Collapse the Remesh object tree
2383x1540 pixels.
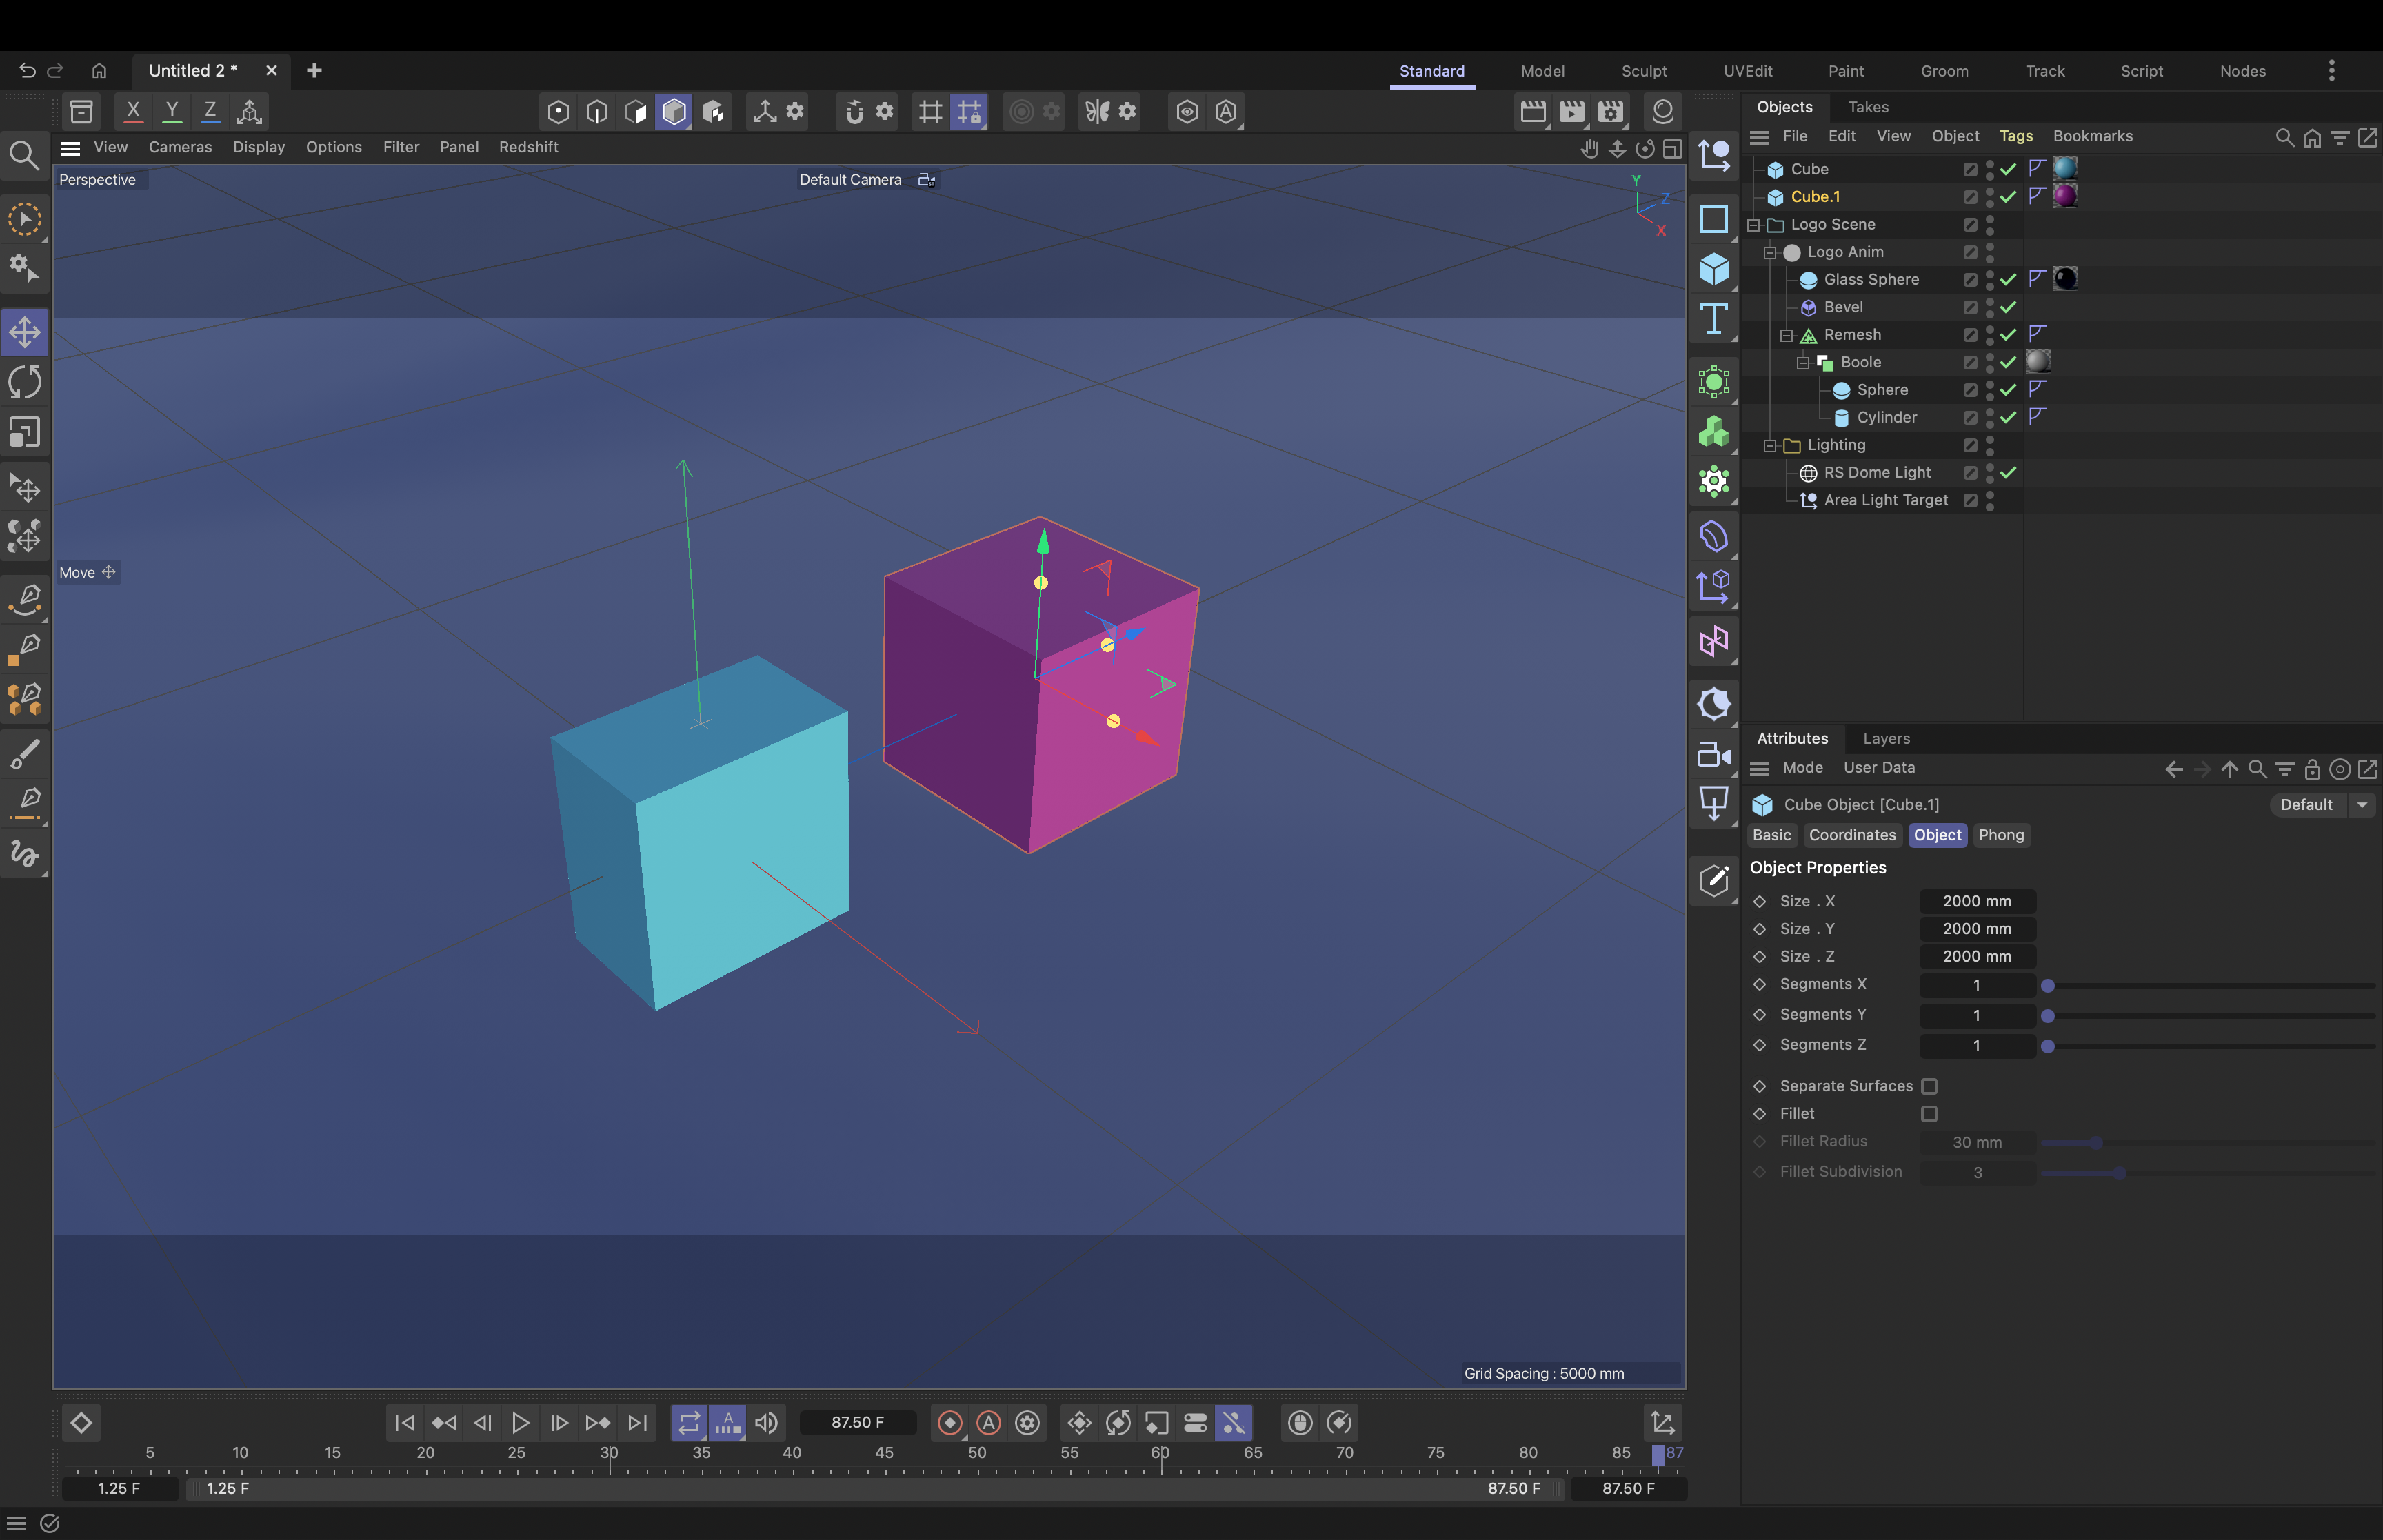[1787, 335]
